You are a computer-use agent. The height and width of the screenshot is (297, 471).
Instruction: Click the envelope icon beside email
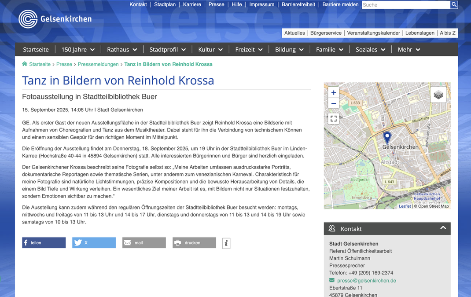coord(332,280)
